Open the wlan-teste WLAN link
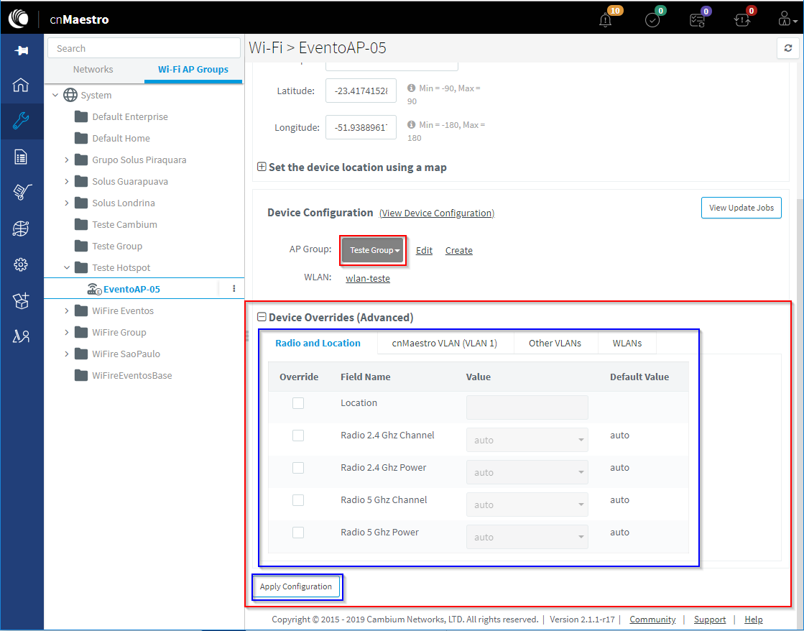 (x=368, y=279)
